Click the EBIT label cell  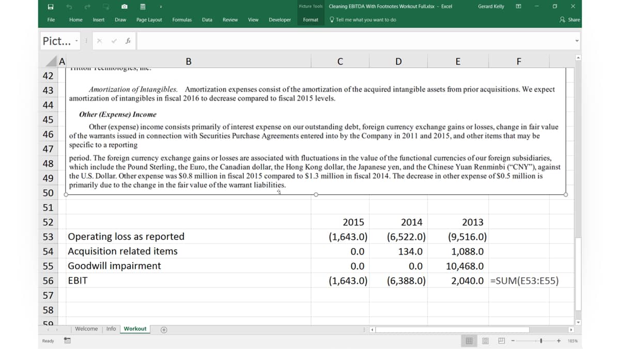coord(189,281)
